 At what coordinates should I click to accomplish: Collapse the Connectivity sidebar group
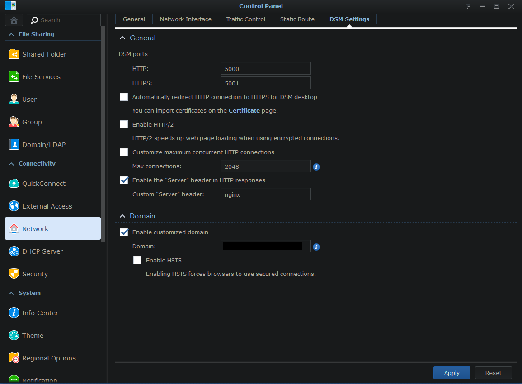point(11,164)
